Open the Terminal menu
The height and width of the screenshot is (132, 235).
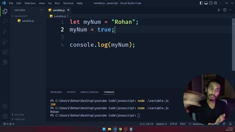click(68, 3)
